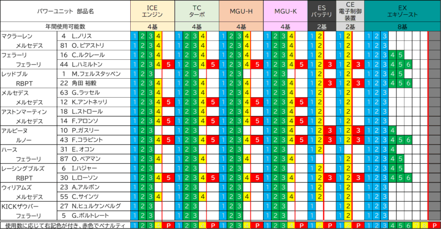The image size is (441, 229).
Task: Select driver name L.ハミルトン
Action: tap(87, 65)
